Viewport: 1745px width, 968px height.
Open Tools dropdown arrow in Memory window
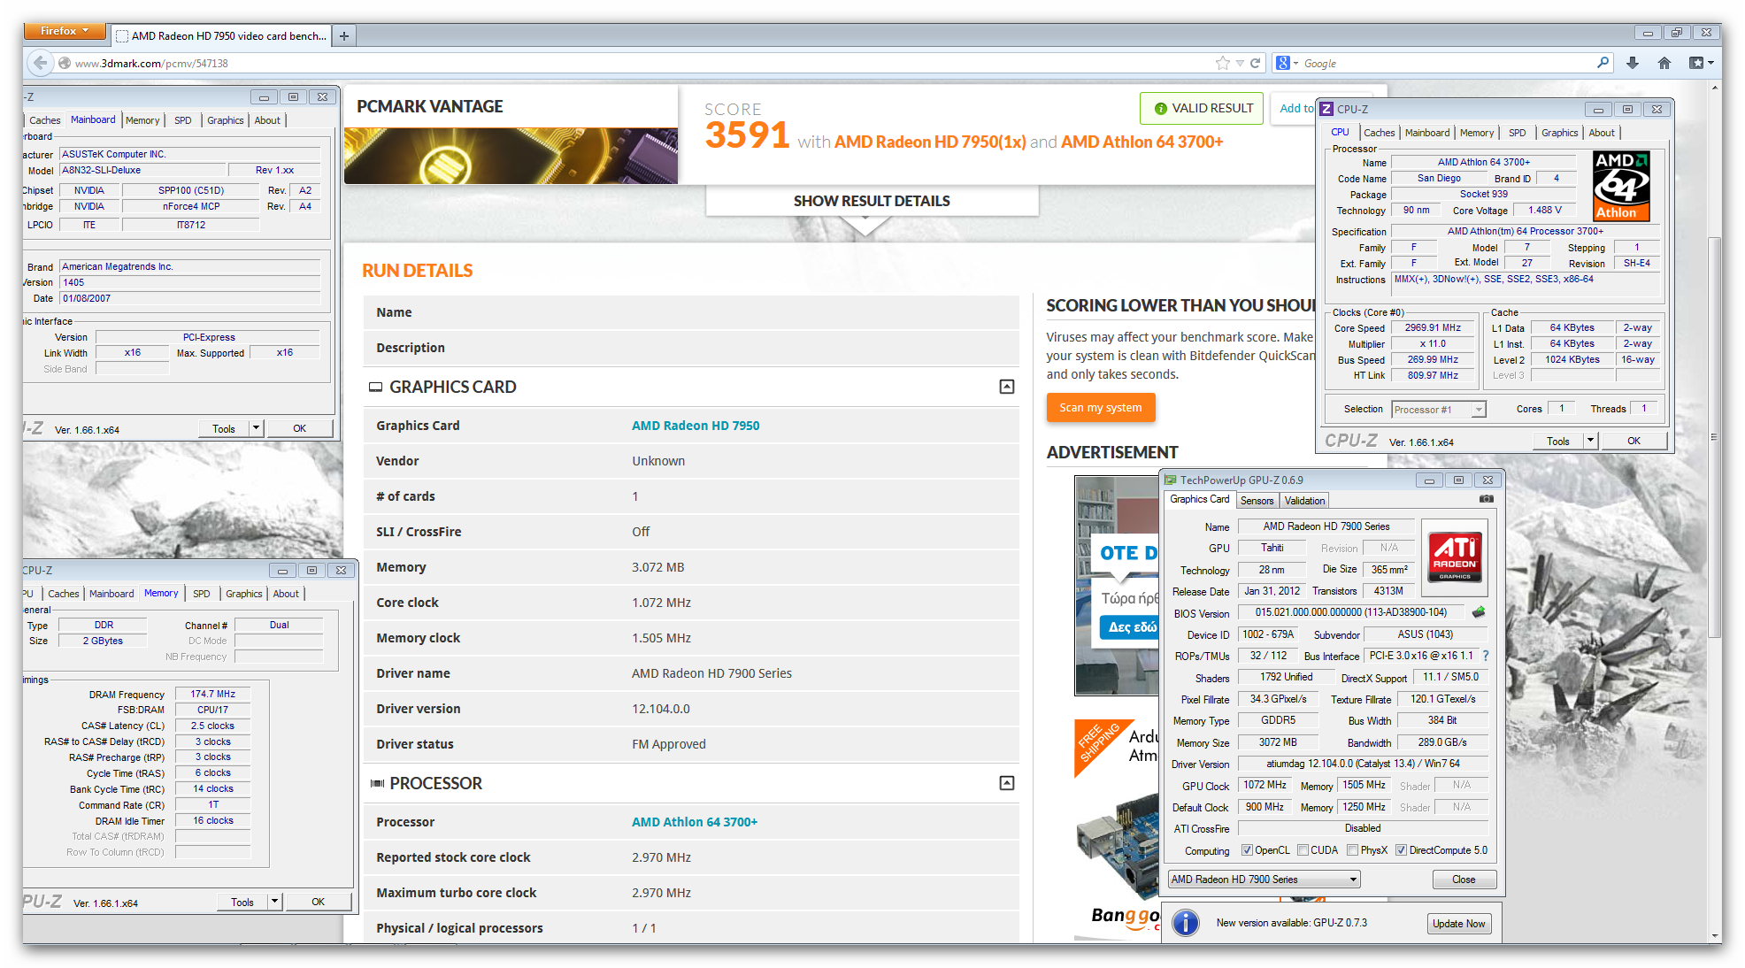coord(274,902)
